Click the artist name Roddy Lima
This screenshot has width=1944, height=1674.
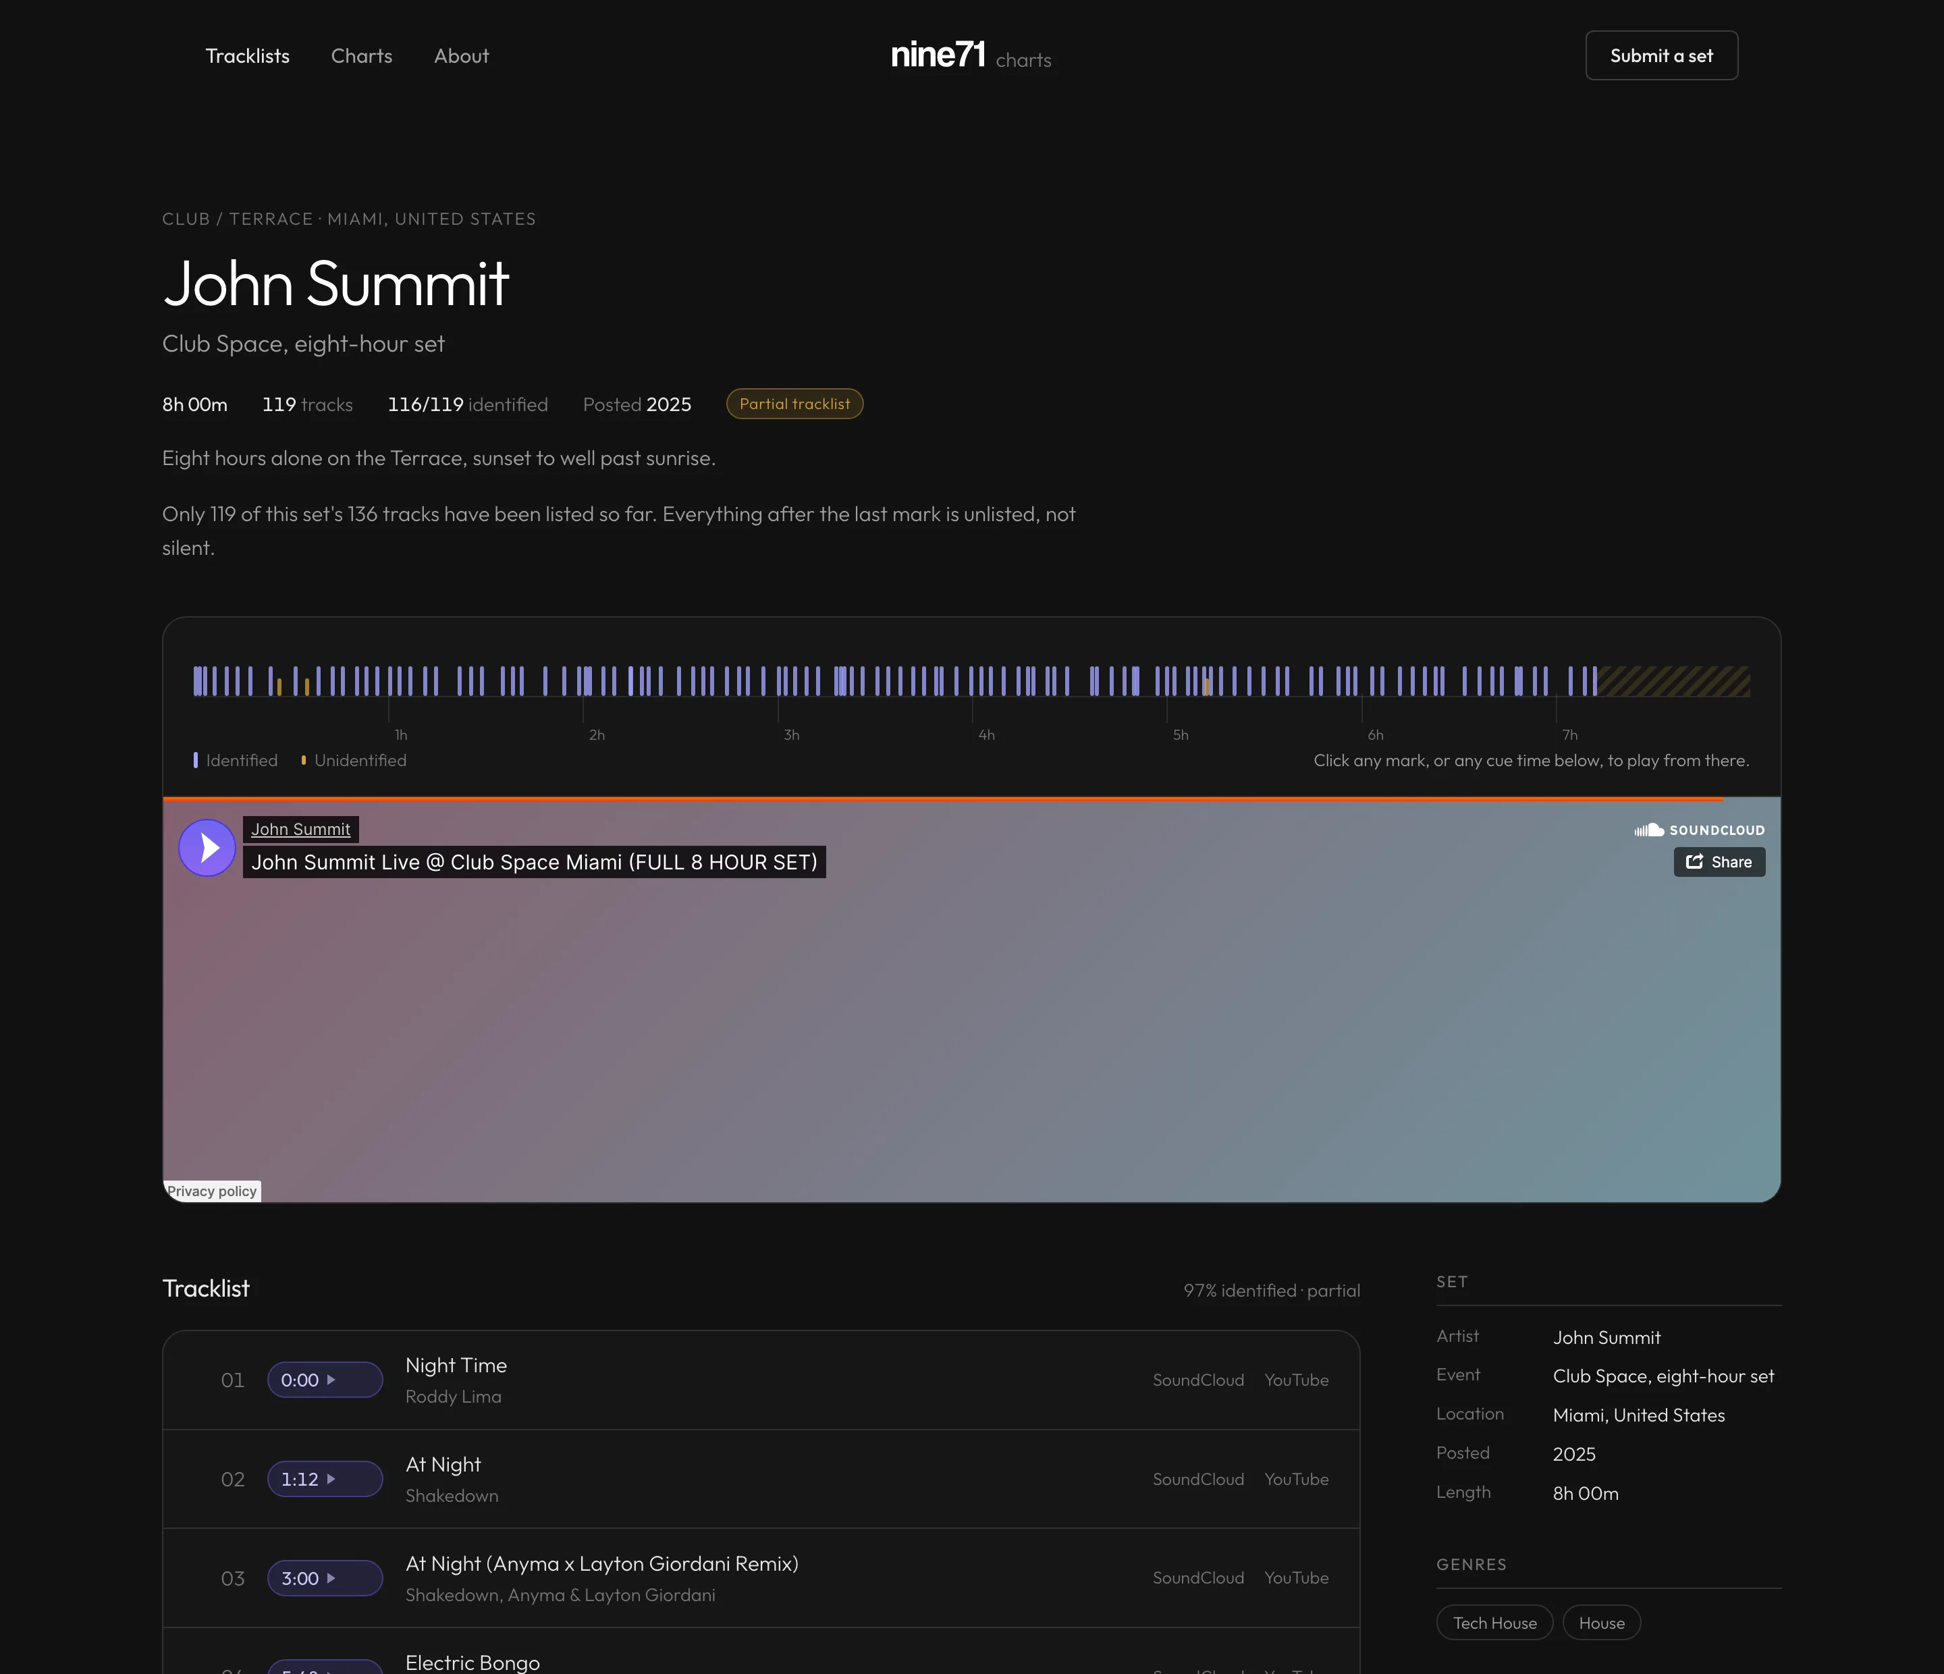453,1397
